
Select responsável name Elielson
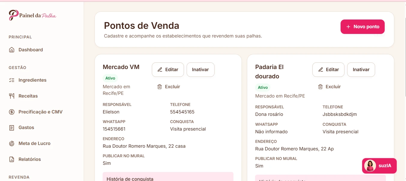coord(111,112)
